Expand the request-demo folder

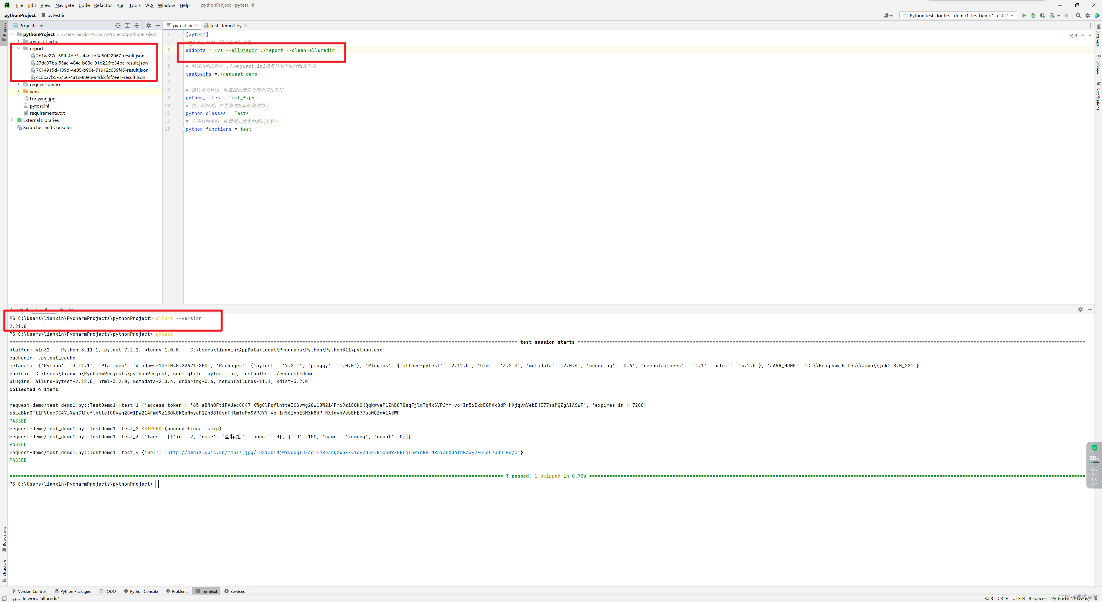coord(18,85)
